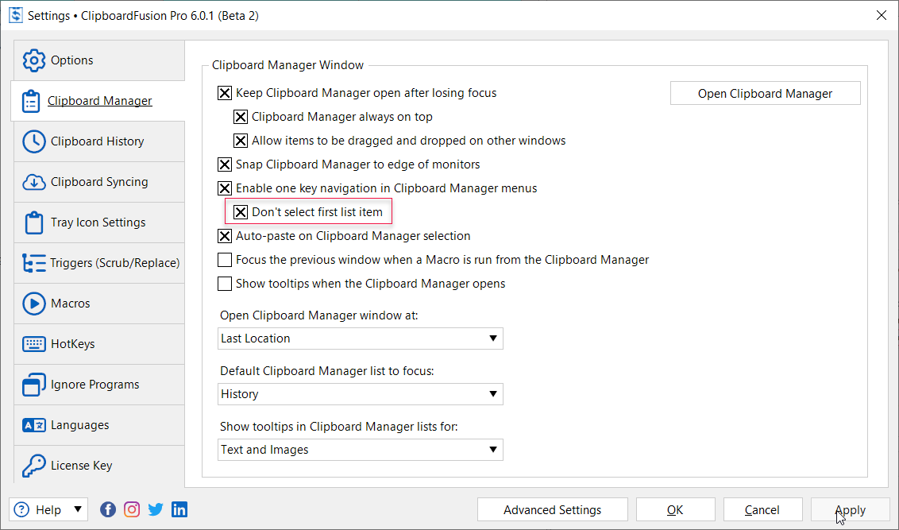Disable Clipboard Manager always on top

coord(241,117)
